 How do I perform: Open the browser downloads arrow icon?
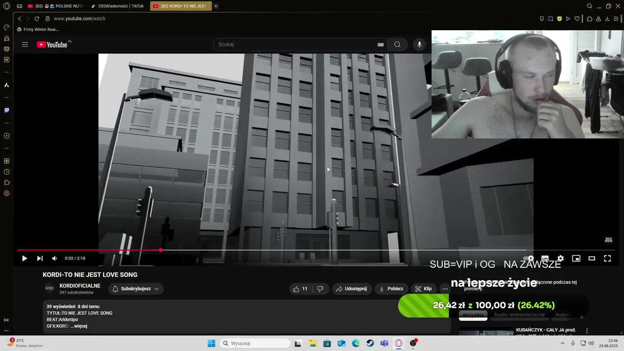point(607,19)
